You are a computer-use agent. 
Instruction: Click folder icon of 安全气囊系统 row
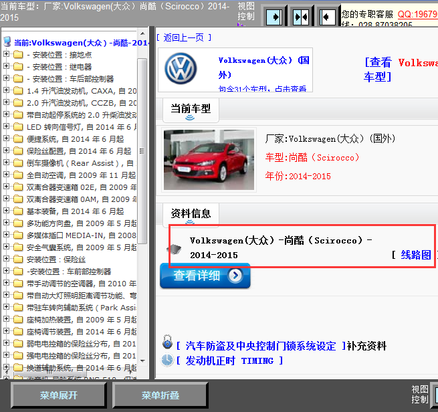coord(18,247)
